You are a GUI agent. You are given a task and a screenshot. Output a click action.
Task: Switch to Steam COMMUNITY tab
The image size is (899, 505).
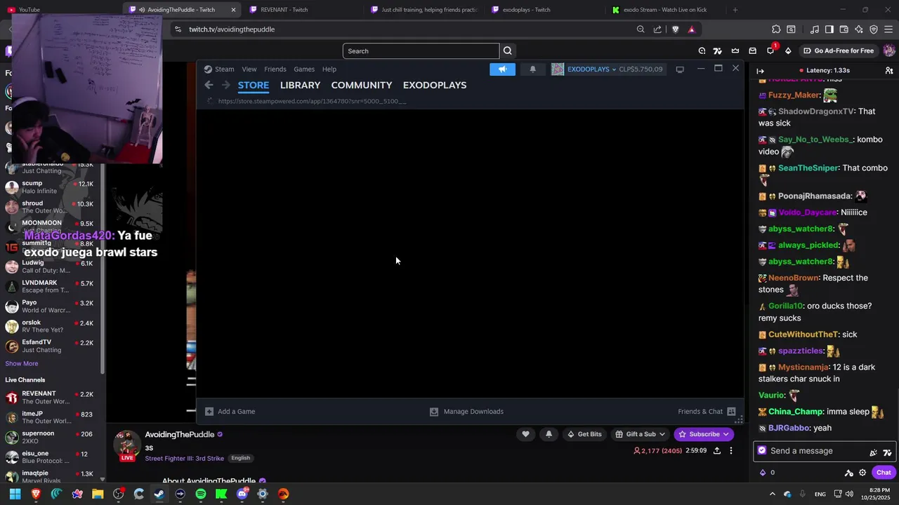pyautogui.click(x=362, y=85)
